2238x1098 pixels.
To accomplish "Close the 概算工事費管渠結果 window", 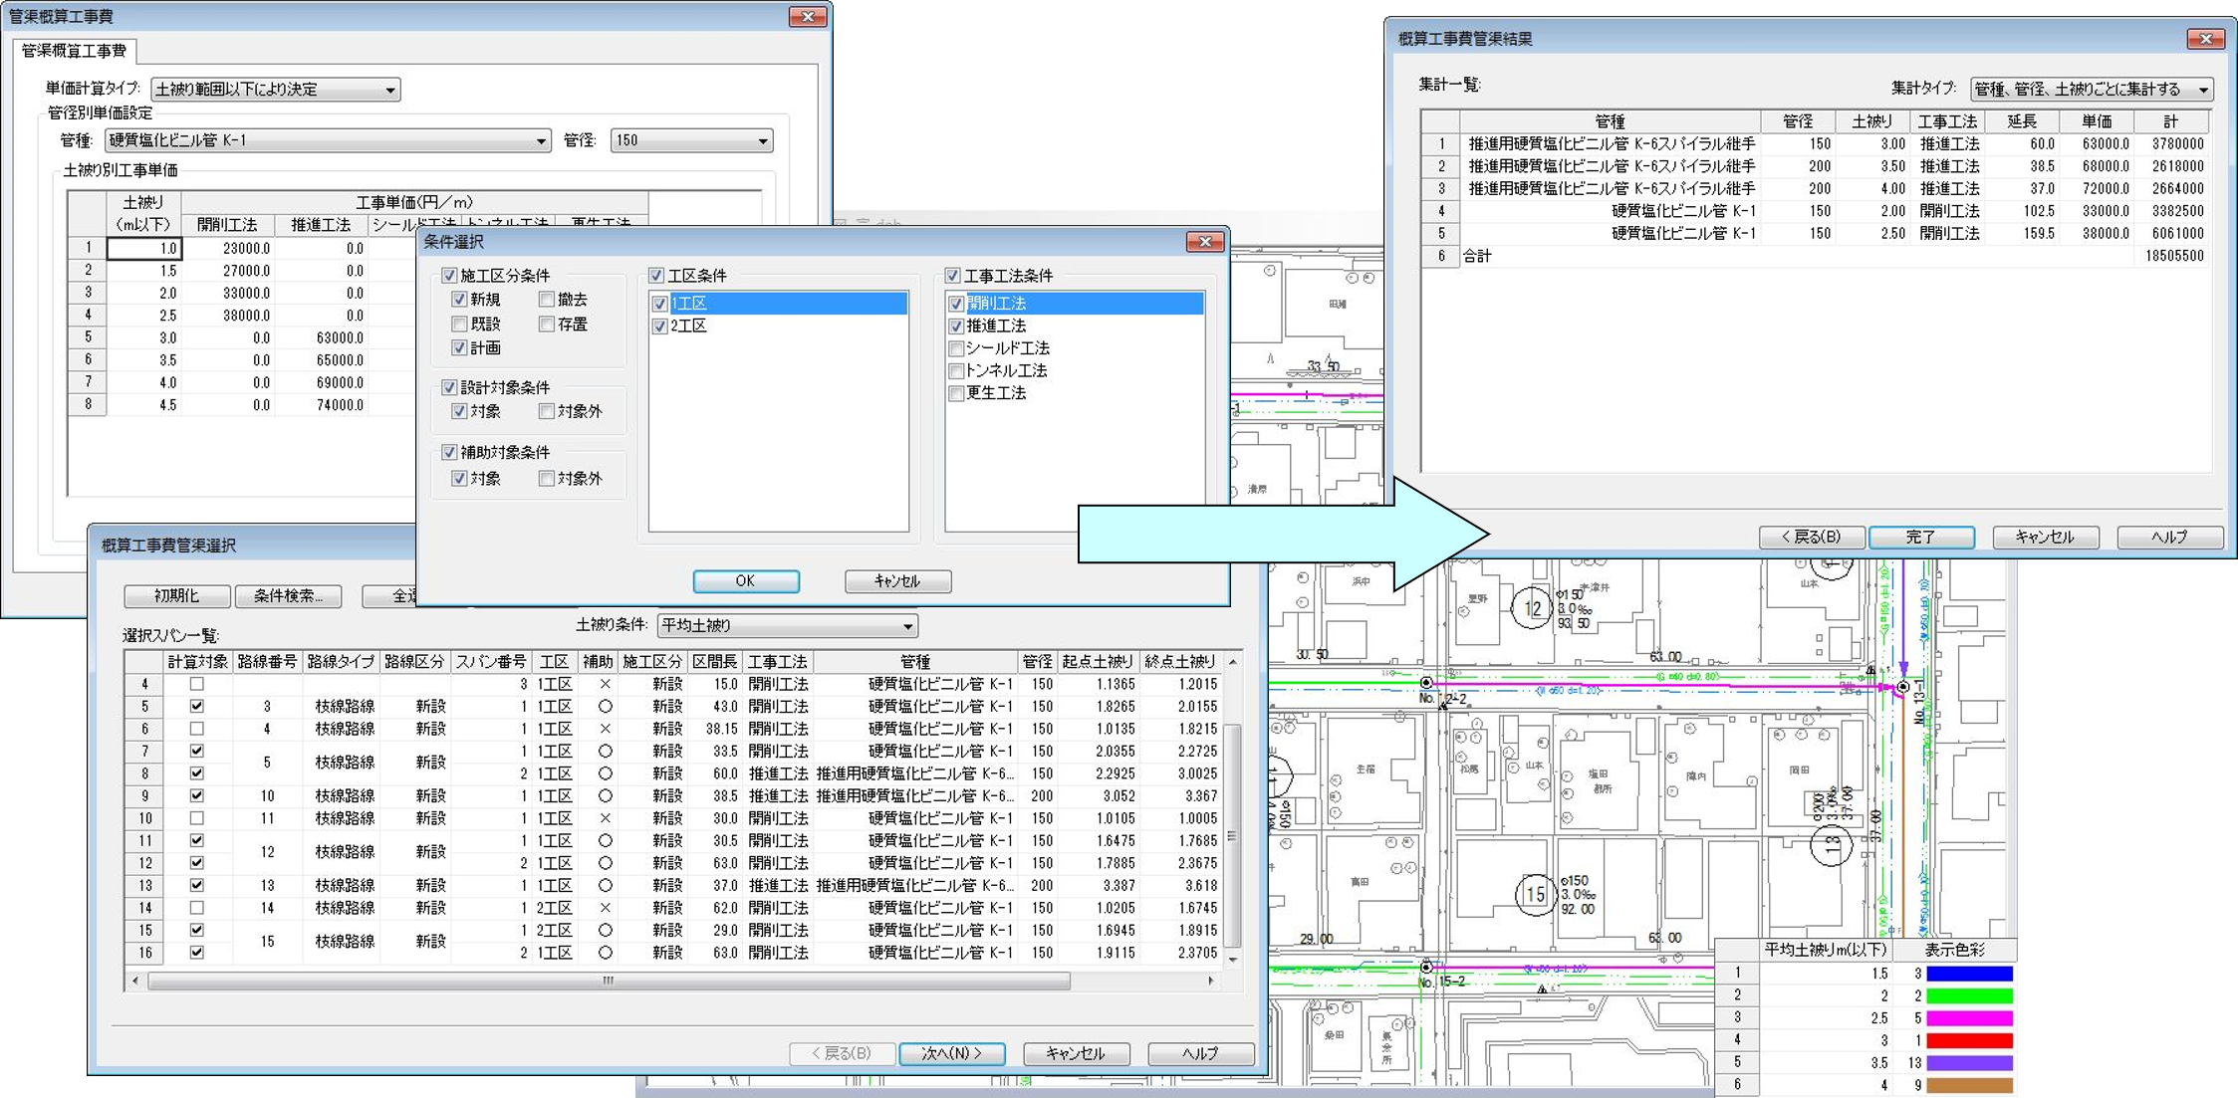I will [2204, 39].
